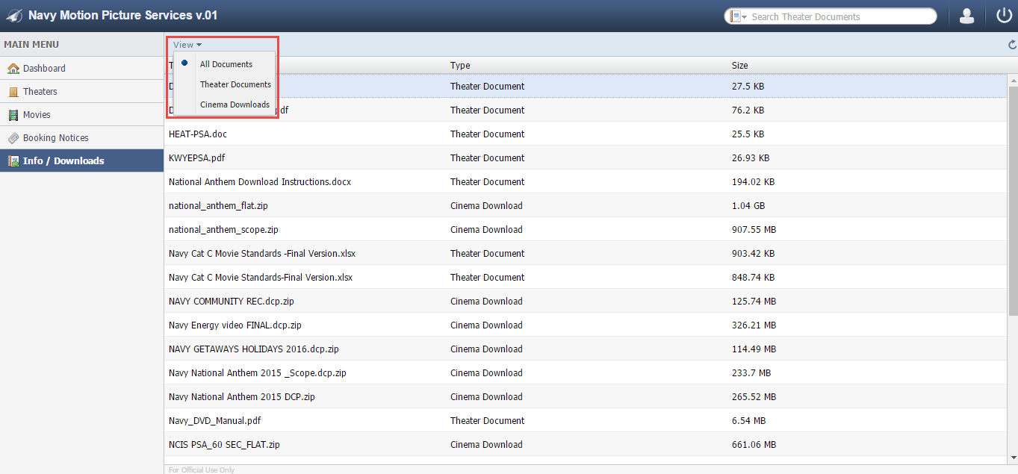Viewport: 1018px width, 474px height.
Task: Open HEAT-PSA.doc document
Action: pyautogui.click(x=199, y=134)
